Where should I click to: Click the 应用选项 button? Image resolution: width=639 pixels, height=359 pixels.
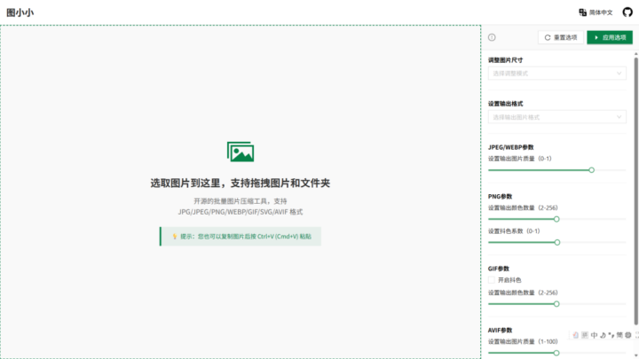pyautogui.click(x=610, y=37)
